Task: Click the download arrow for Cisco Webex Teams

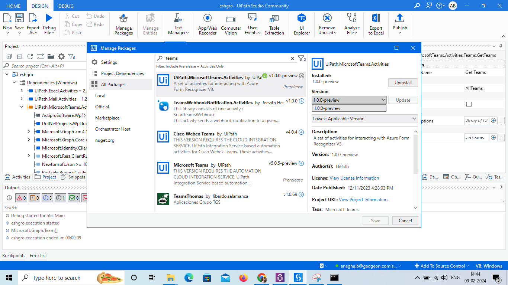Action: pos(302,132)
